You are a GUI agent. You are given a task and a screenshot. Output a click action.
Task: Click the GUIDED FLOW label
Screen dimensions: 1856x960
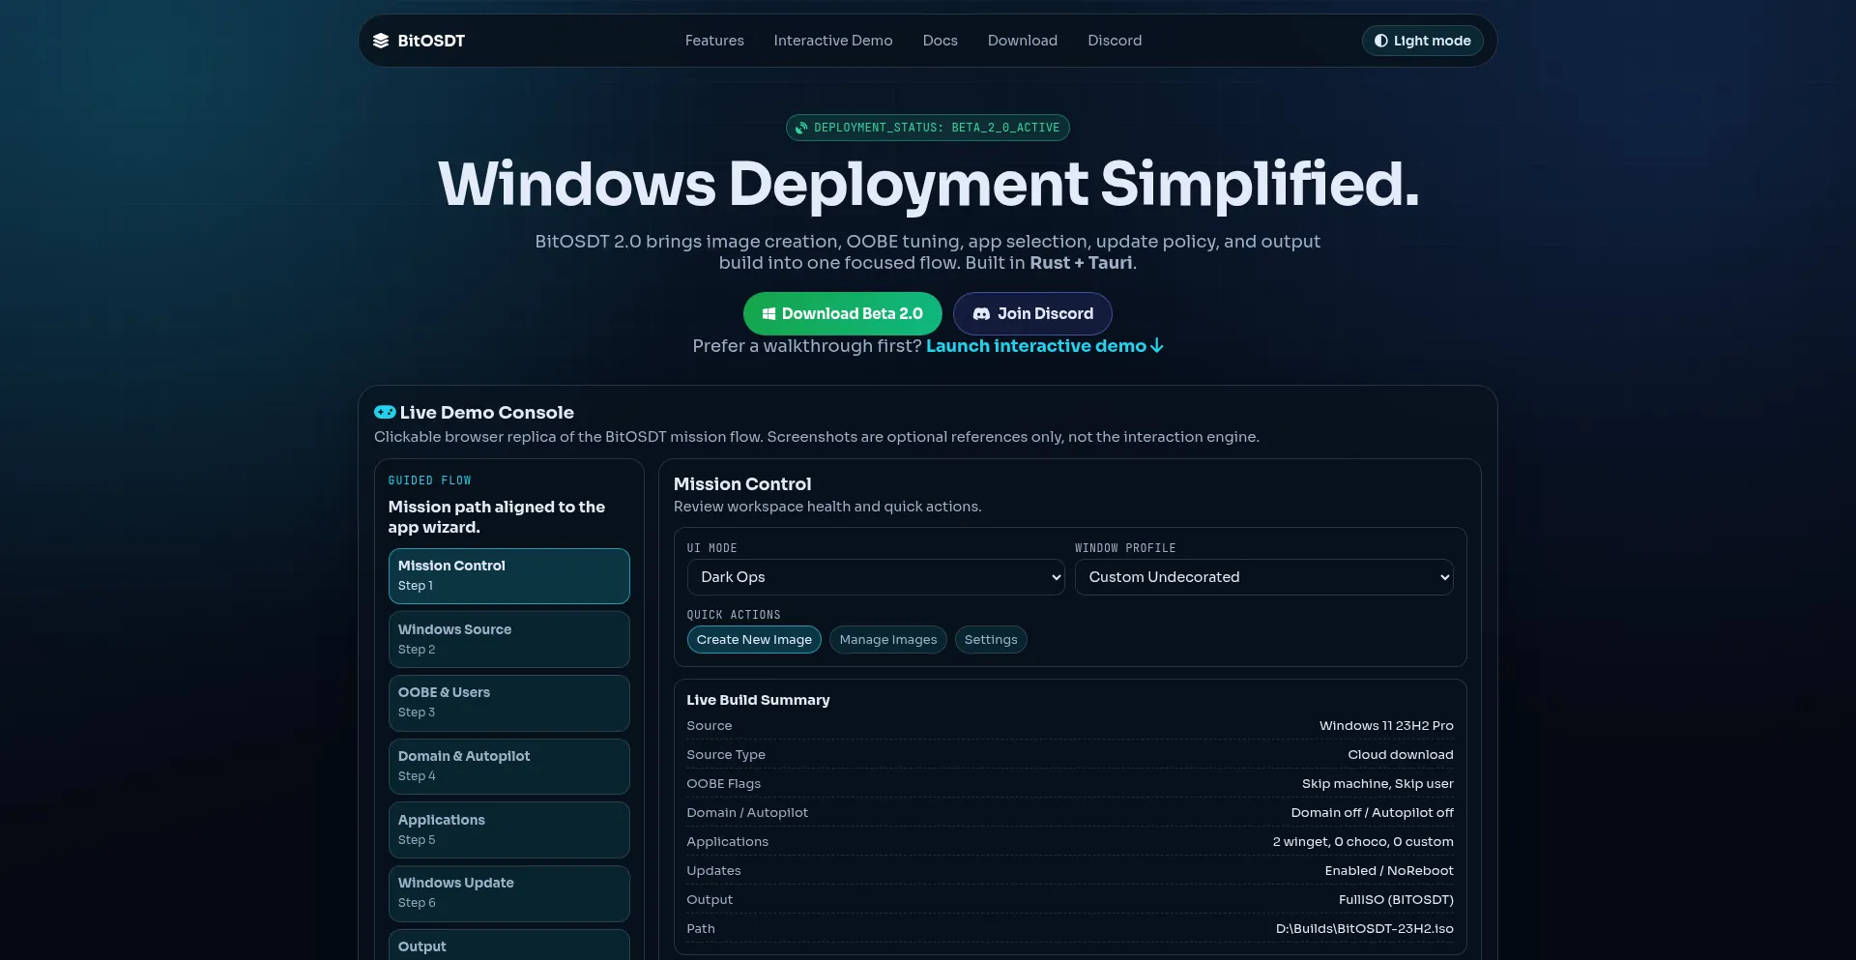(x=430, y=480)
